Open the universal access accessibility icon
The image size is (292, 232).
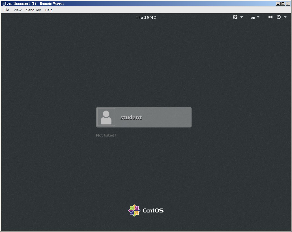point(235,17)
